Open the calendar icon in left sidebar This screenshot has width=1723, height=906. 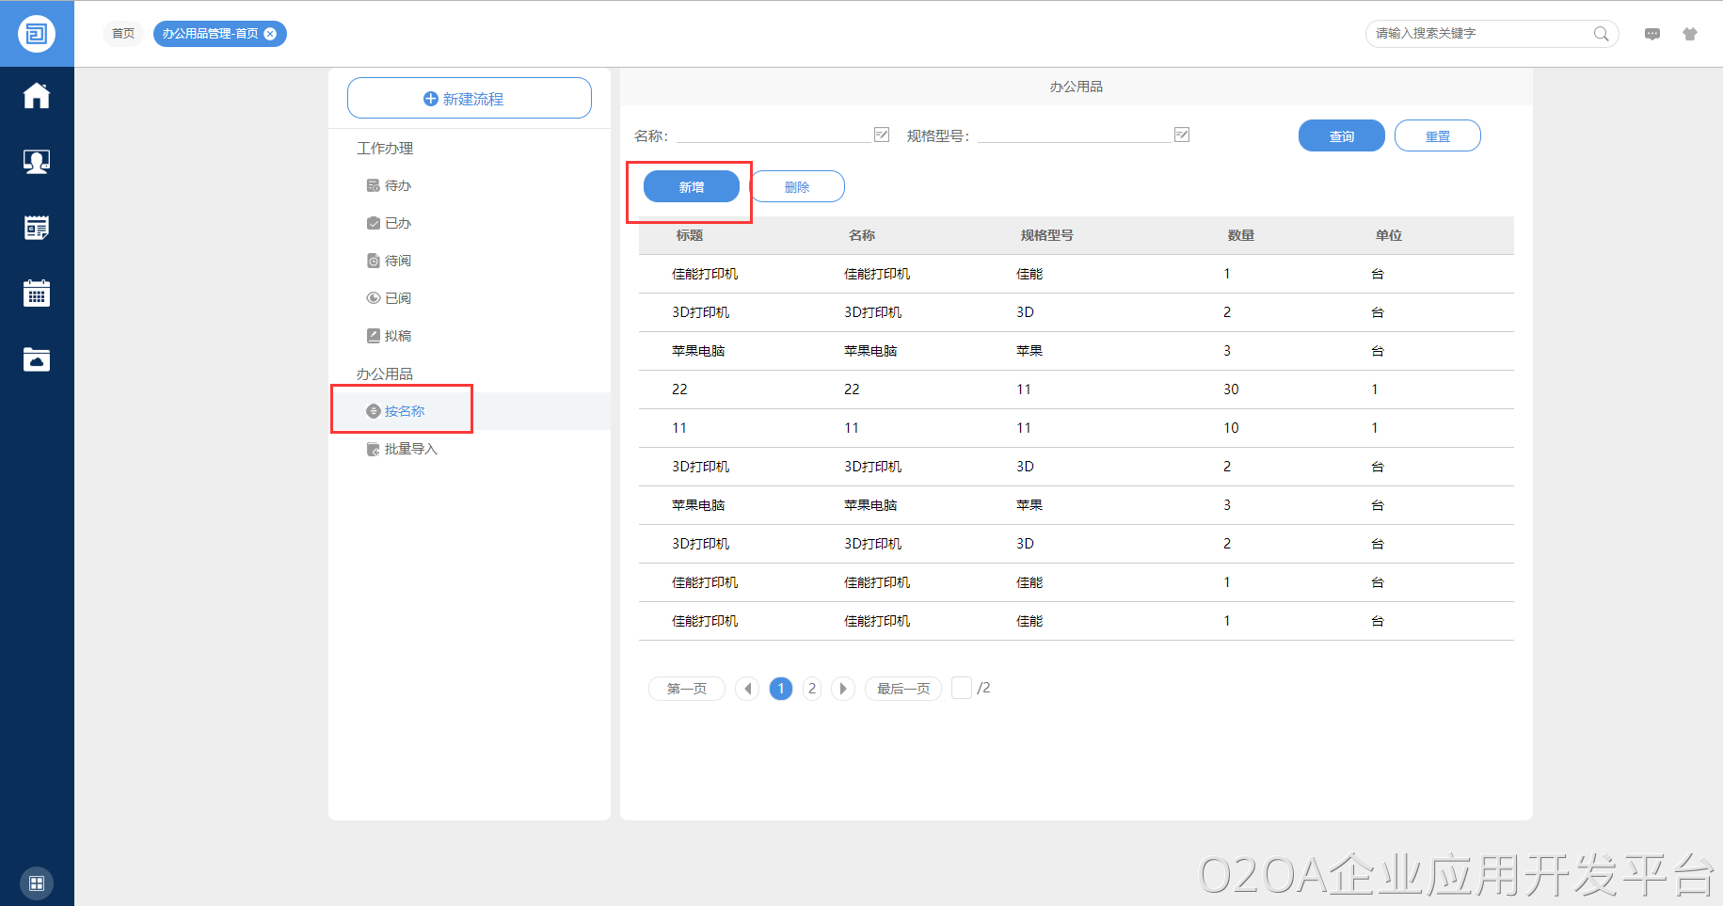click(37, 294)
